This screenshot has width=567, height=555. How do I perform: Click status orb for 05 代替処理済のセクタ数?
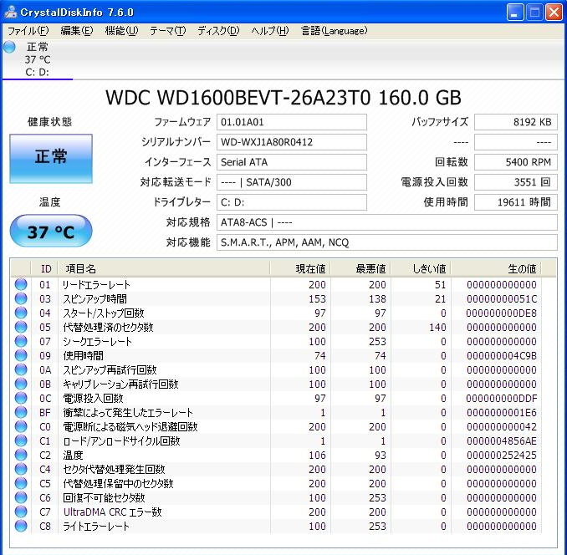(21, 328)
